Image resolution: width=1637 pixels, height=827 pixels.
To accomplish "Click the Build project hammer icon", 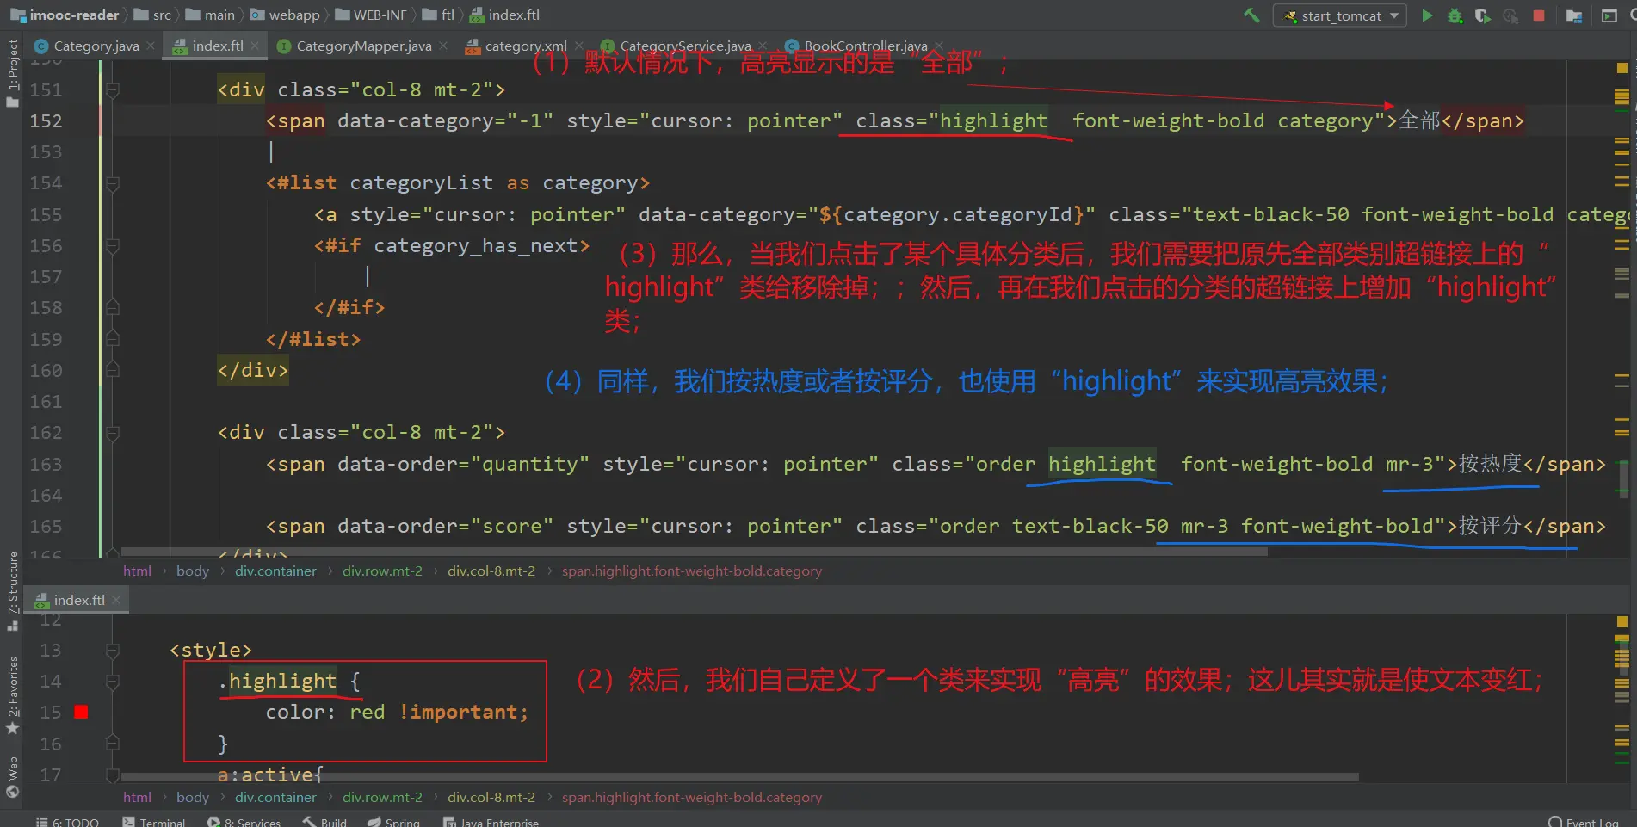I will pyautogui.click(x=1251, y=15).
